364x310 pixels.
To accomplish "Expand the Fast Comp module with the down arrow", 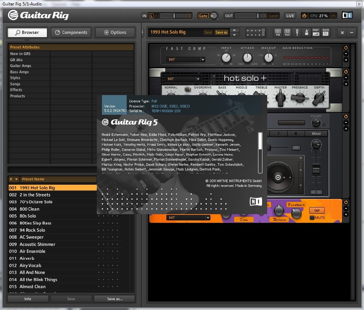I will tap(346, 60).
